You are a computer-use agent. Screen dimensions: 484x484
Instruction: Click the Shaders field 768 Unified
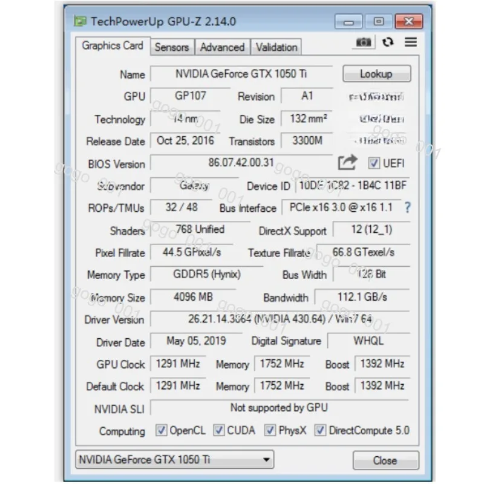[x=200, y=229]
